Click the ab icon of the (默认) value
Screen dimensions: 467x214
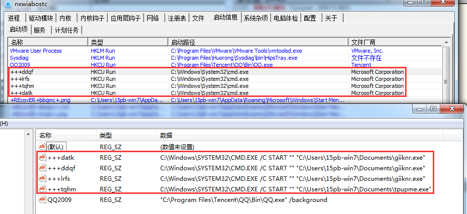(x=42, y=147)
